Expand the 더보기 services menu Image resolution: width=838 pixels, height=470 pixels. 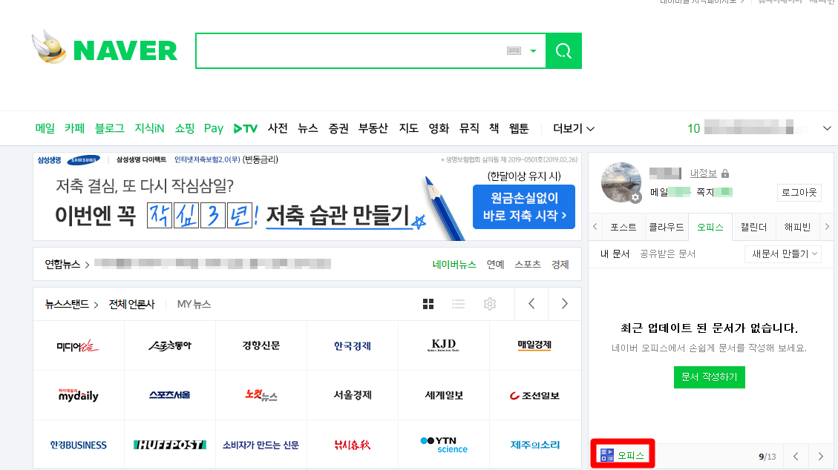click(574, 128)
